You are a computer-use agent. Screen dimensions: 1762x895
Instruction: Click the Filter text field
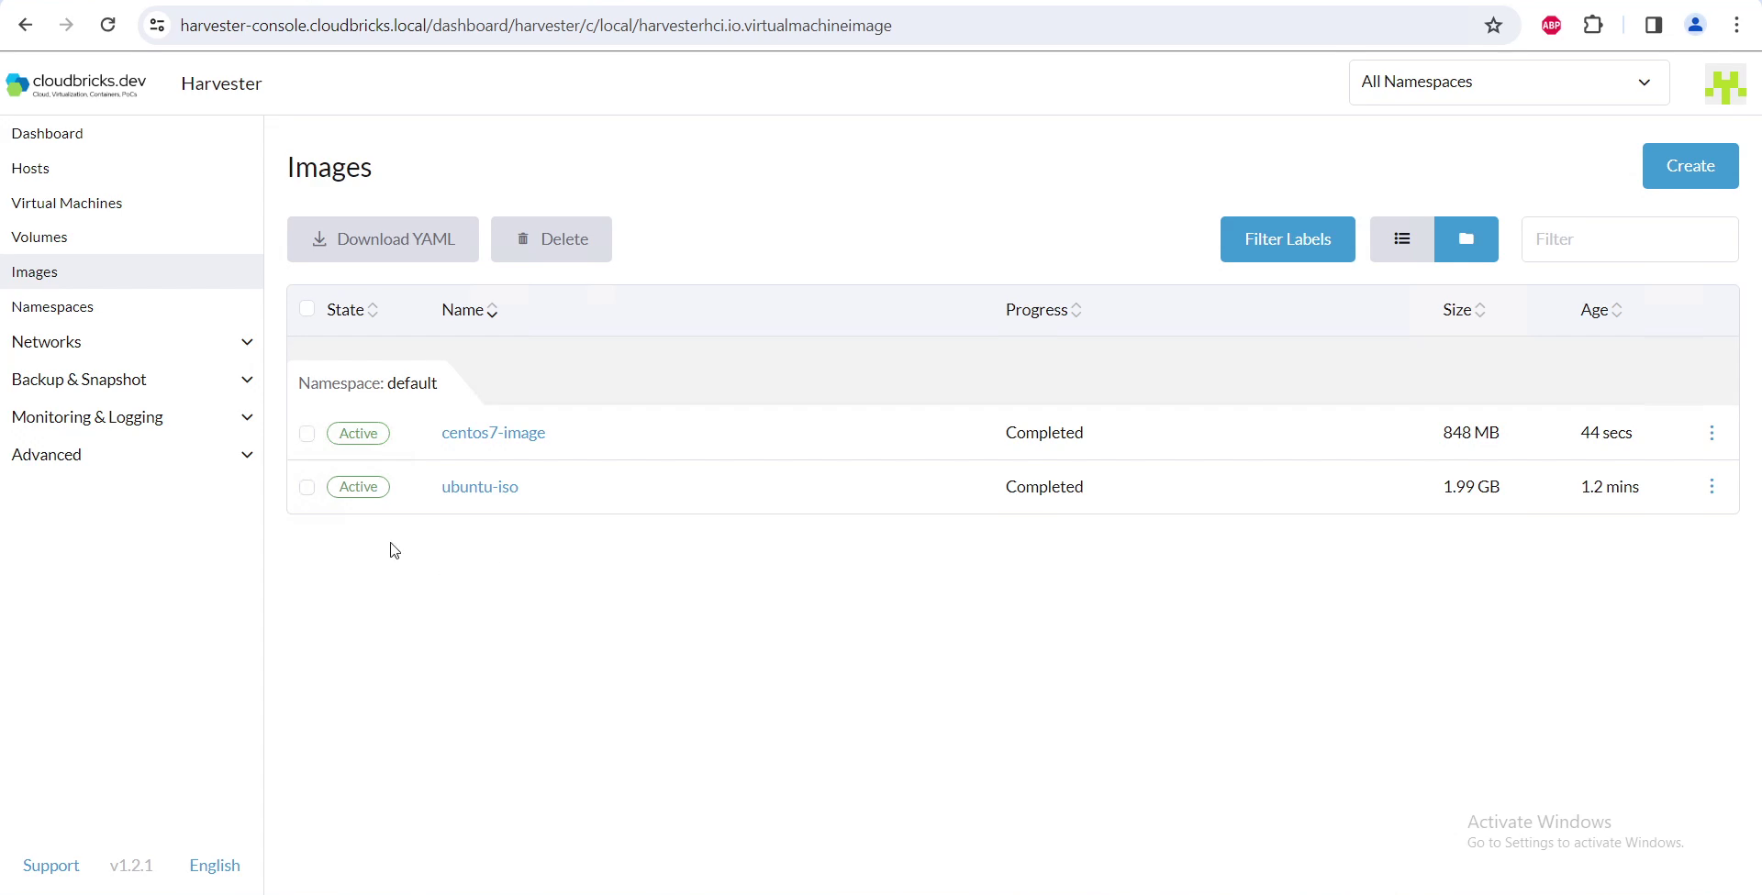(x=1629, y=239)
